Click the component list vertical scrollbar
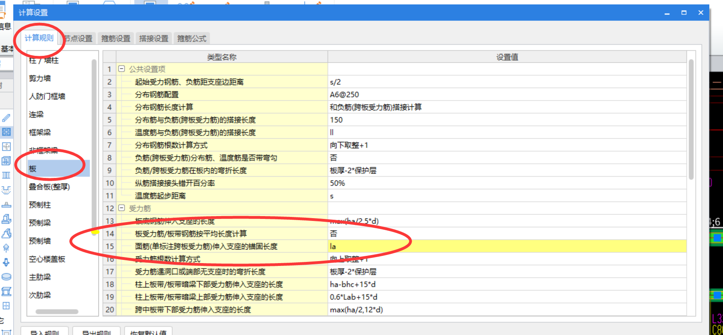 tap(94, 147)
